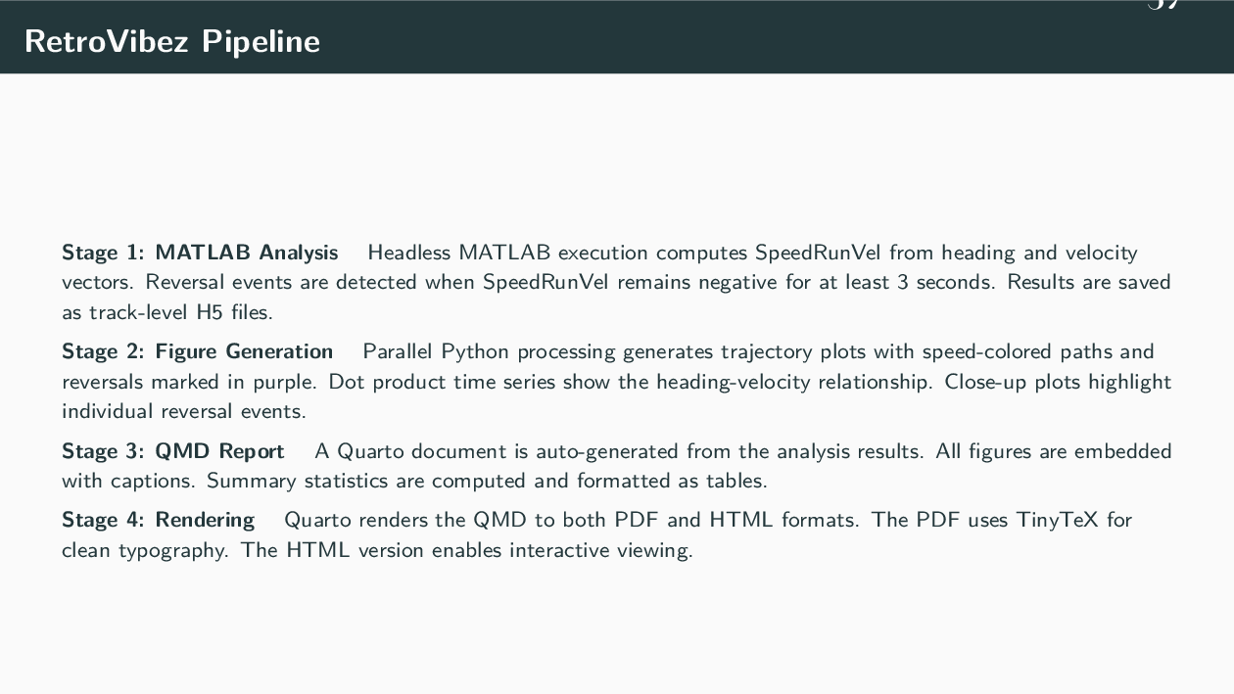Select the Stage 3: QMD Report heading
1234x694 pixels.
pyautogui.click(x=172, y=451)
